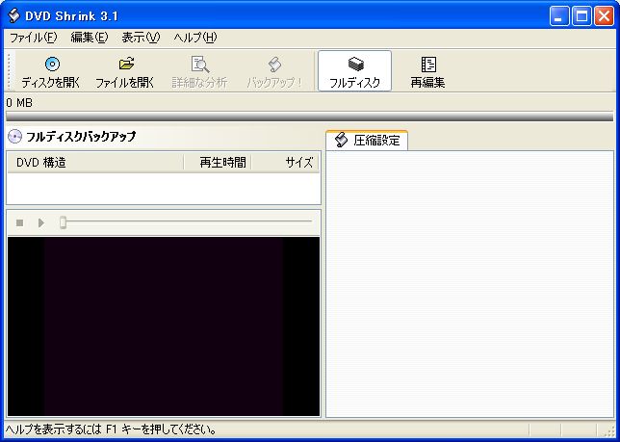Switch to 再編集 (Re-author) mode
The height and width of the screenshot is (442, 620).
pyautogui.click(x=427, y=71)
